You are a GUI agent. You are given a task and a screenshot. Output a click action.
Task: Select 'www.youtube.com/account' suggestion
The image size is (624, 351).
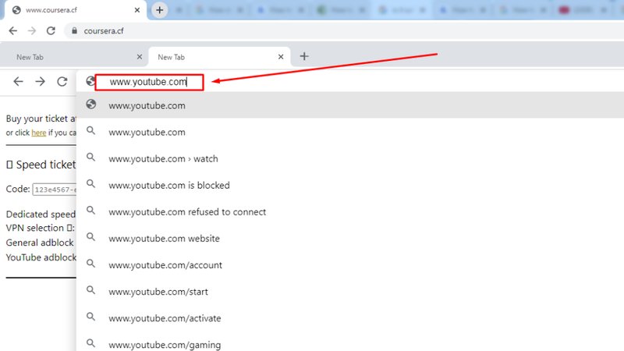350,265
